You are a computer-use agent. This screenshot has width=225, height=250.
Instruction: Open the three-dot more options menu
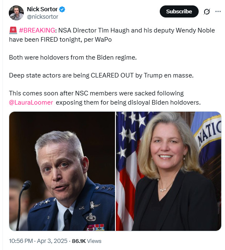click(218, 12)
